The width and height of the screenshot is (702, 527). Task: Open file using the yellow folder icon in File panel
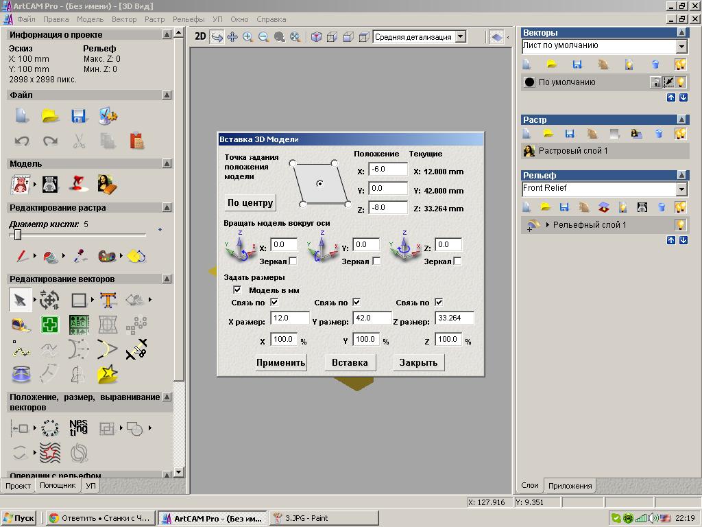(50, 116)
